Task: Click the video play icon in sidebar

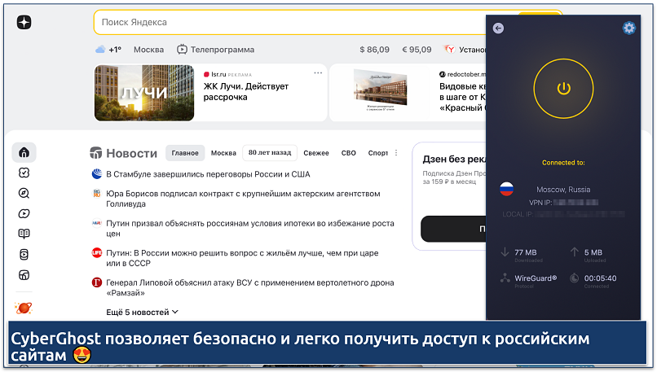Action: tap(24, 213)
